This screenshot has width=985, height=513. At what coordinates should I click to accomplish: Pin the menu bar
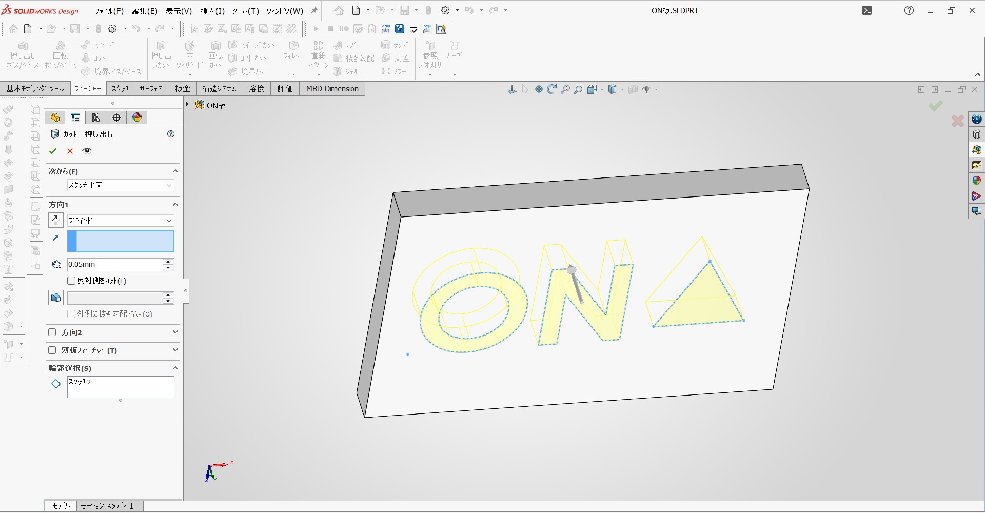pyautogui.click(x=314, y=10)
